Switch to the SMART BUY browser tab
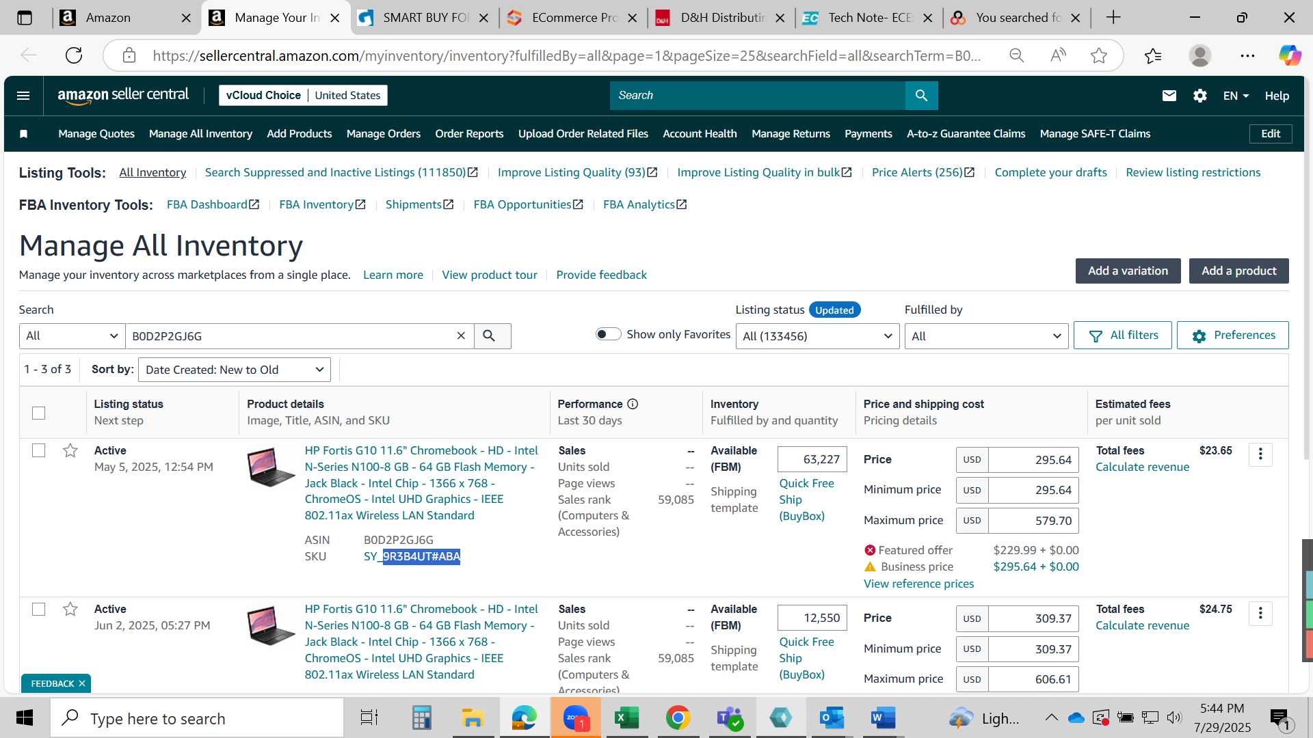Screen dimensions: 1313x738 (424, 18)
